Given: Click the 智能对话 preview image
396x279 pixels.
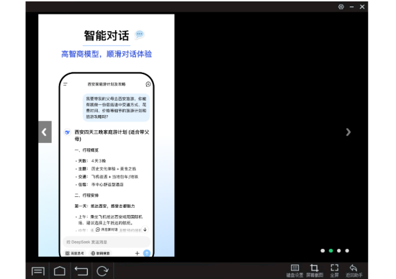Looking at the screenshot, I should [107, 135].
